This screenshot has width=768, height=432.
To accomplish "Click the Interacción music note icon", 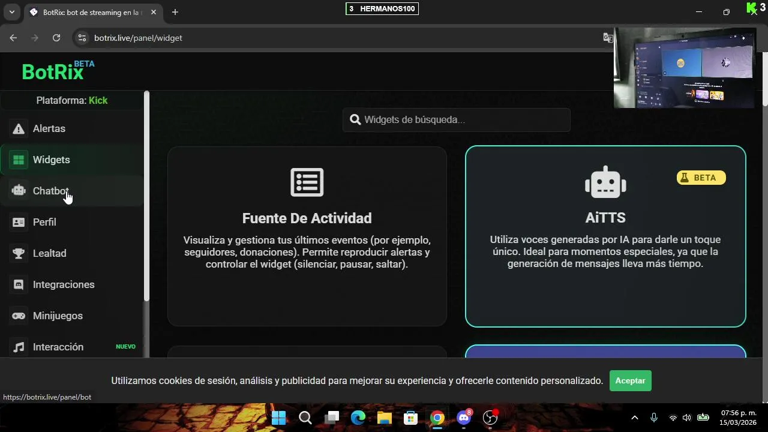I will coord(19,347).
